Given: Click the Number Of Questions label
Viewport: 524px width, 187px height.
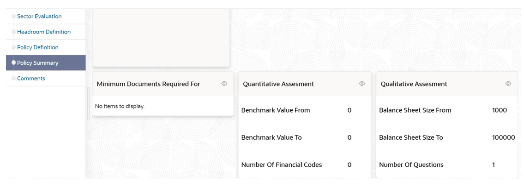Looking at the screenshot, I should coord(411,165).
